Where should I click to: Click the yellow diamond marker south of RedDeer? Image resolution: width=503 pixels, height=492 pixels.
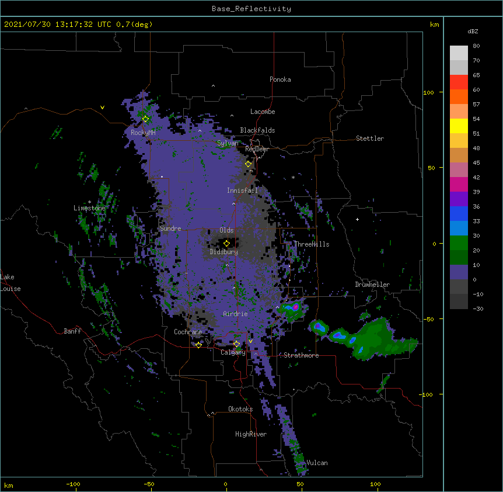click(248, 164)
